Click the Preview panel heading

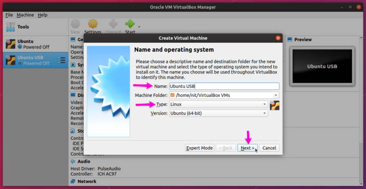303,40
